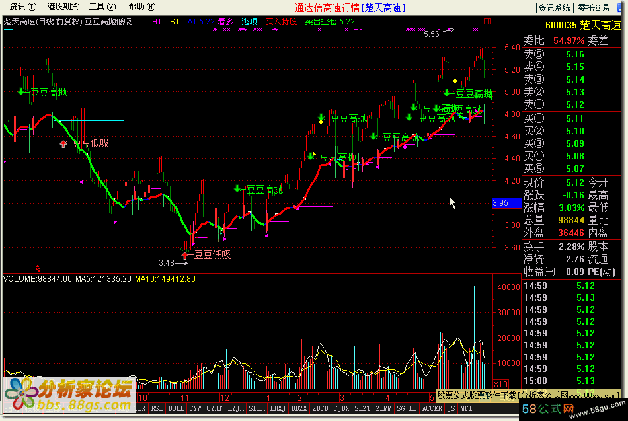628x421 pixels.
Task: Click the 委比 value 54.97%
Action: coord(569,40)
